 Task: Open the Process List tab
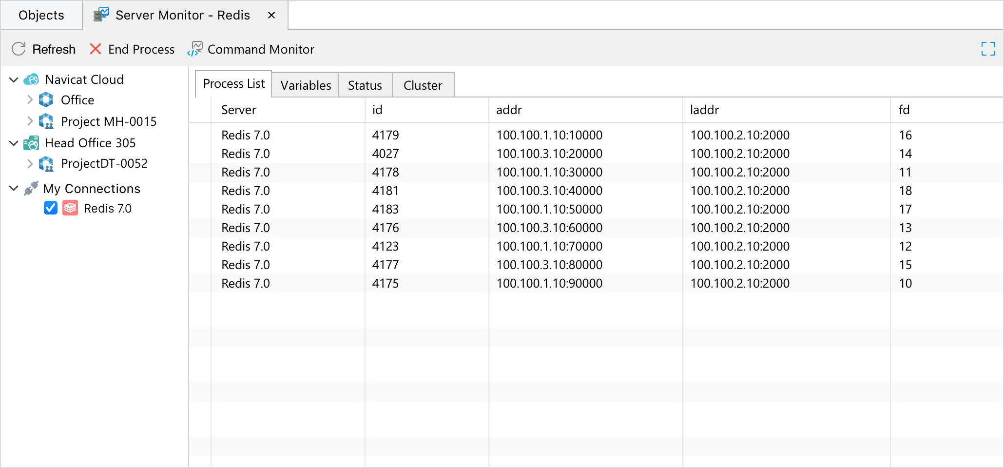233,84
